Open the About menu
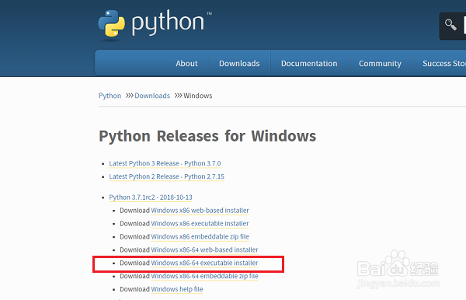 click(x=186, y=63)
